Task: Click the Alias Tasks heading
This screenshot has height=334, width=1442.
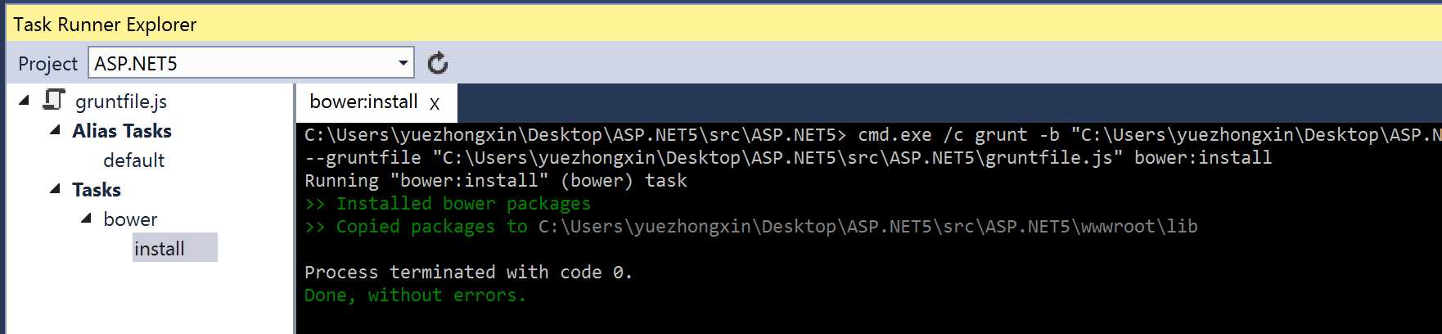Action: click(x=122, y=131)
